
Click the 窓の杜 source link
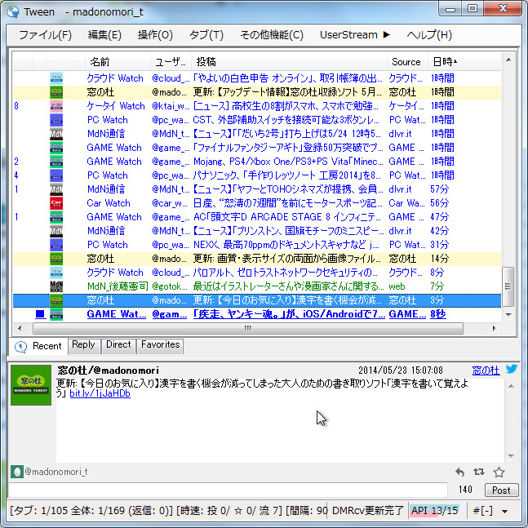(486, 370)
